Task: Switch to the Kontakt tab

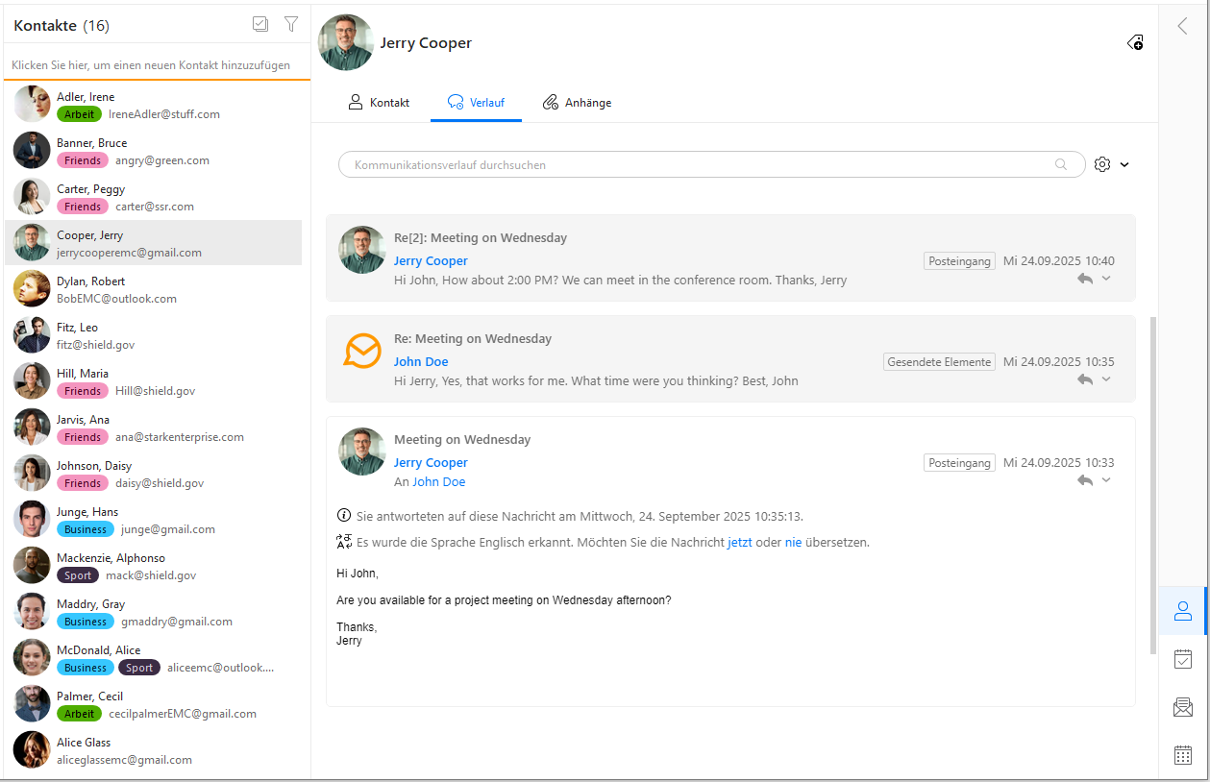Action: tap(379, 103)
